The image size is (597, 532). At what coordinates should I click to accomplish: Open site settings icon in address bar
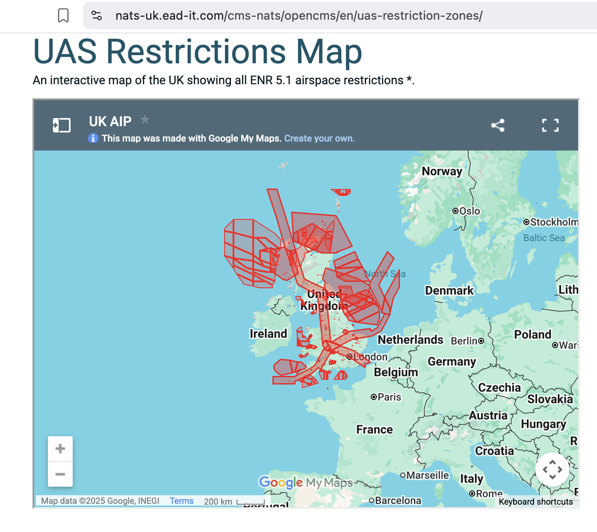pos(97,16)
